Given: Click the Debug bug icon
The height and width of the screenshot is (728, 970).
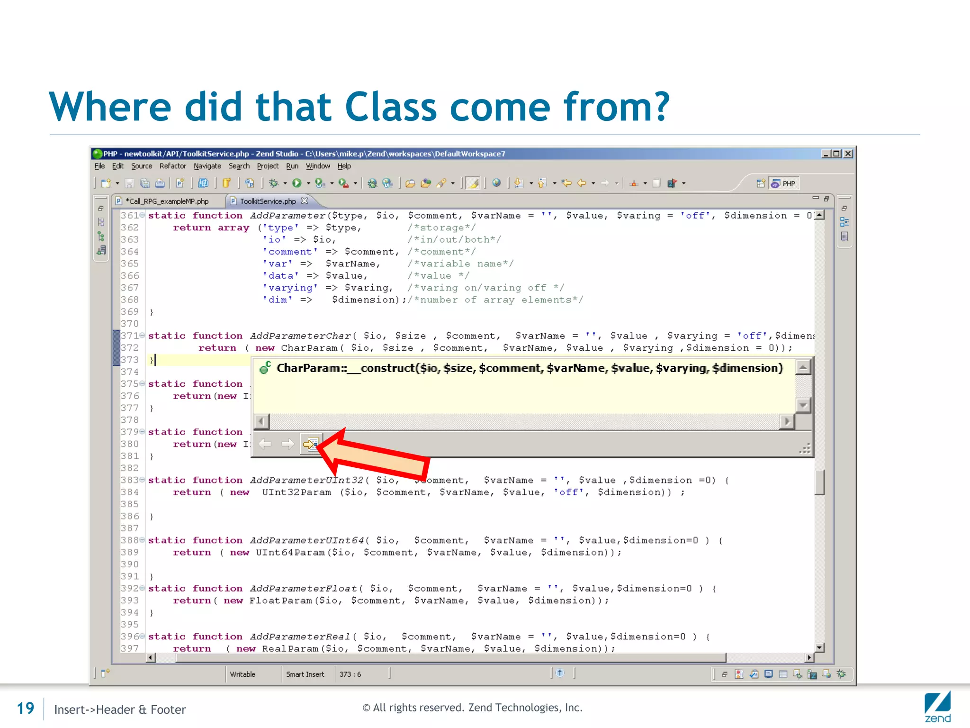Looking at the screenshot, I should pos(274,183).
